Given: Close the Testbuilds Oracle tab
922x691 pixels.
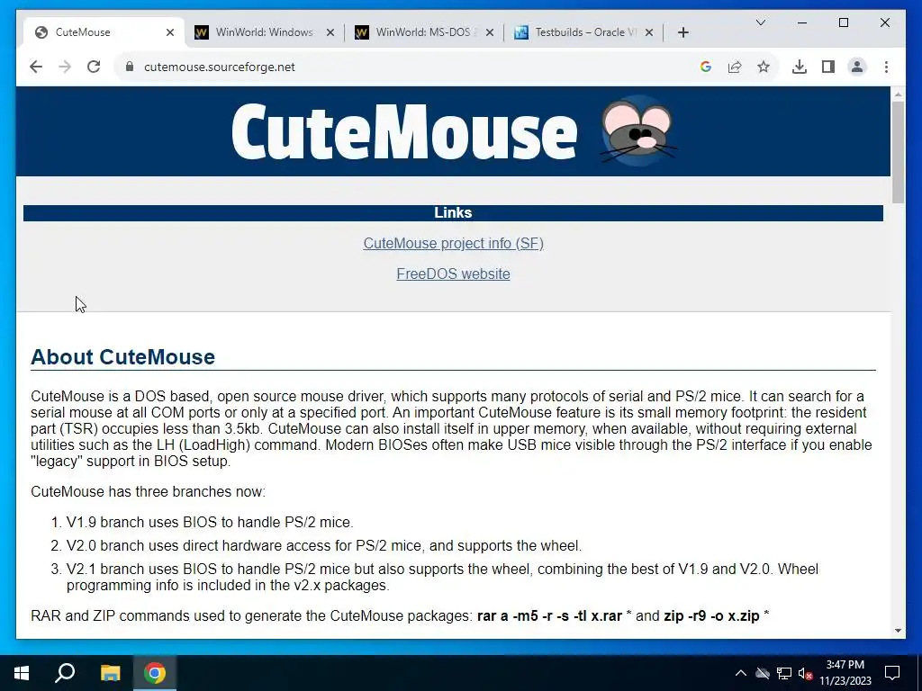Looking at the screenshot, I should pos(648,32).
